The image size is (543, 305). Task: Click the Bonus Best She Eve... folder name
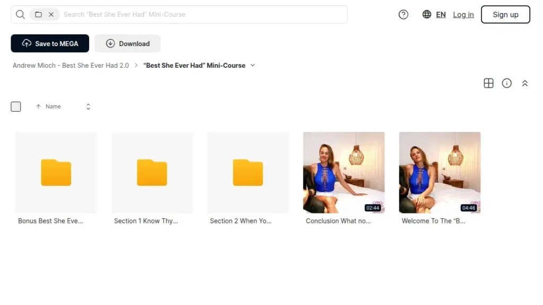pyautogui.click(x=50, y=221)
